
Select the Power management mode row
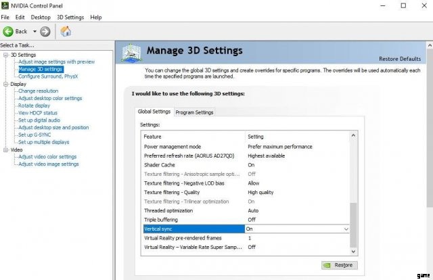[x=245, y=147]
